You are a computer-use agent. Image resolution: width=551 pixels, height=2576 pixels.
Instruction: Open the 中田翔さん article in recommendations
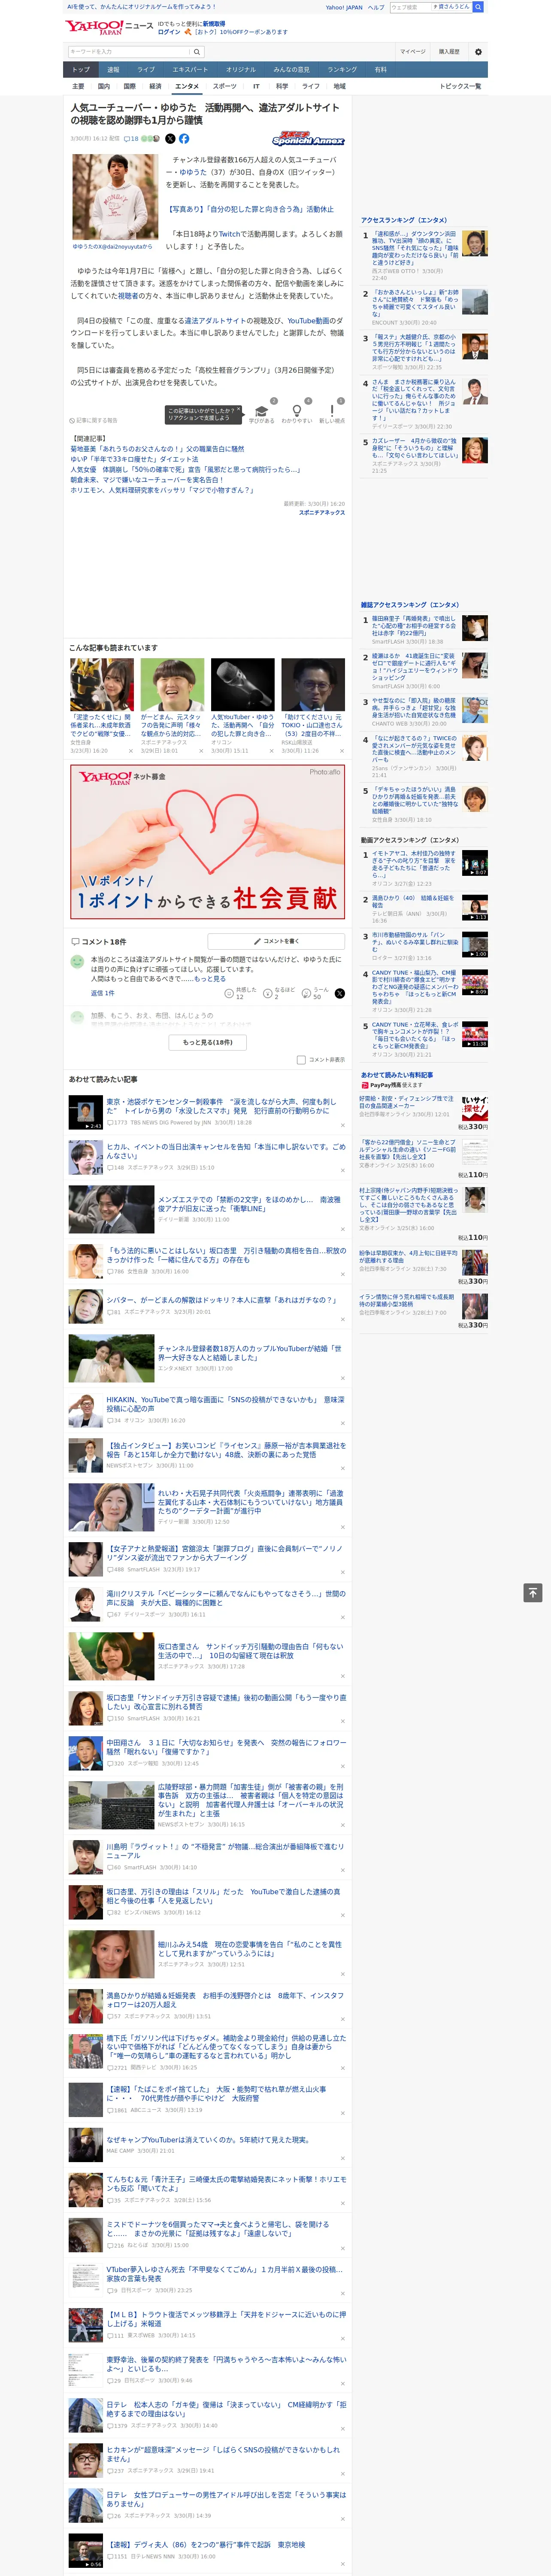[x=227, y=1746]
